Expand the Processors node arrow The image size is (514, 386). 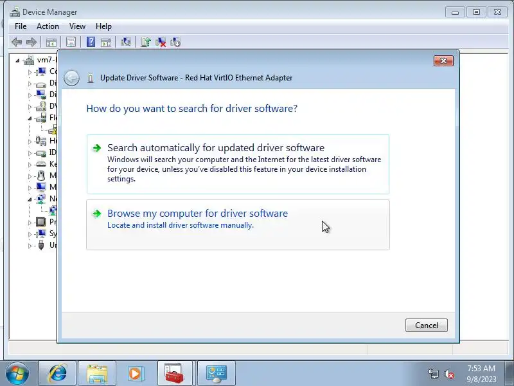[x=30, y=223]
